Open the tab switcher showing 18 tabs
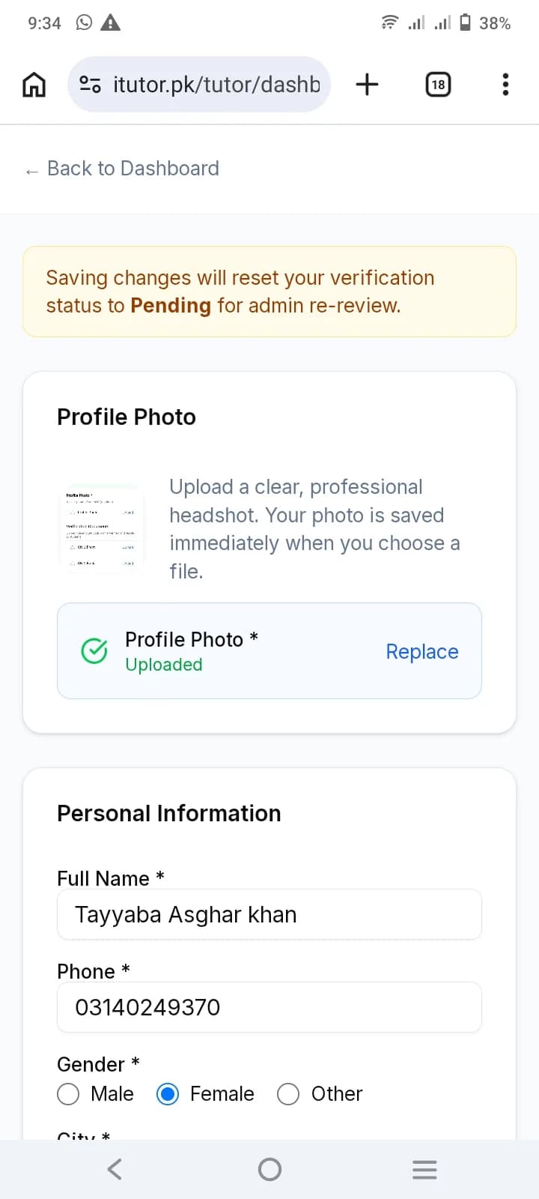The width and height of the screenshot is (539, 1199). tap(438, 85)
